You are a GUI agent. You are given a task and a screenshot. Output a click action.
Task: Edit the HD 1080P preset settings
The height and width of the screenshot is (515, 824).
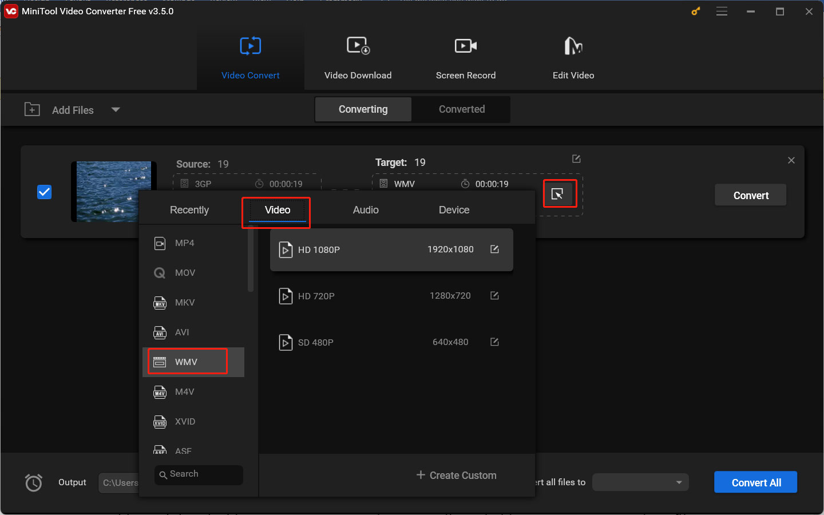pyautogui.click(x=494, y=249)
